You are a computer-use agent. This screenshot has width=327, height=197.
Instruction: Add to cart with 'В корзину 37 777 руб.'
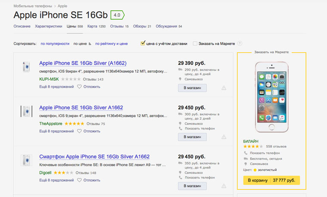[x=271, y=180]
